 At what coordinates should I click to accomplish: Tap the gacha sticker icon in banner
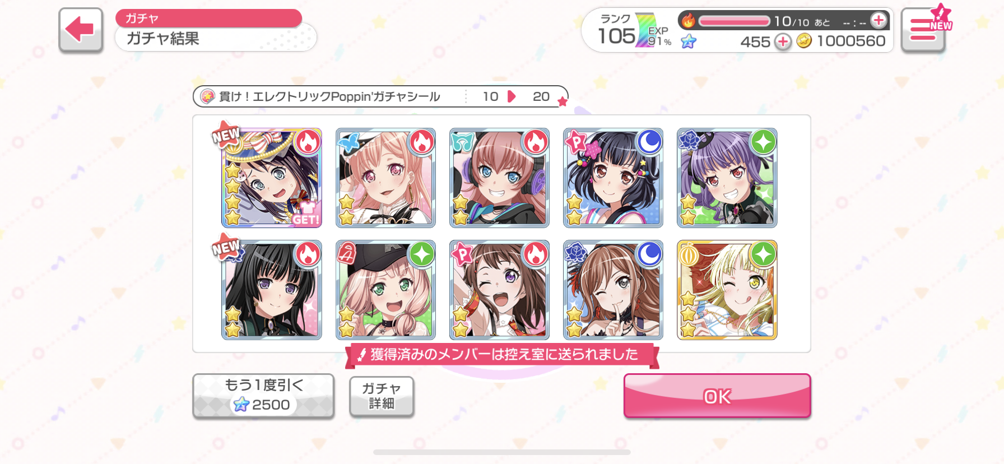point(207,96)
